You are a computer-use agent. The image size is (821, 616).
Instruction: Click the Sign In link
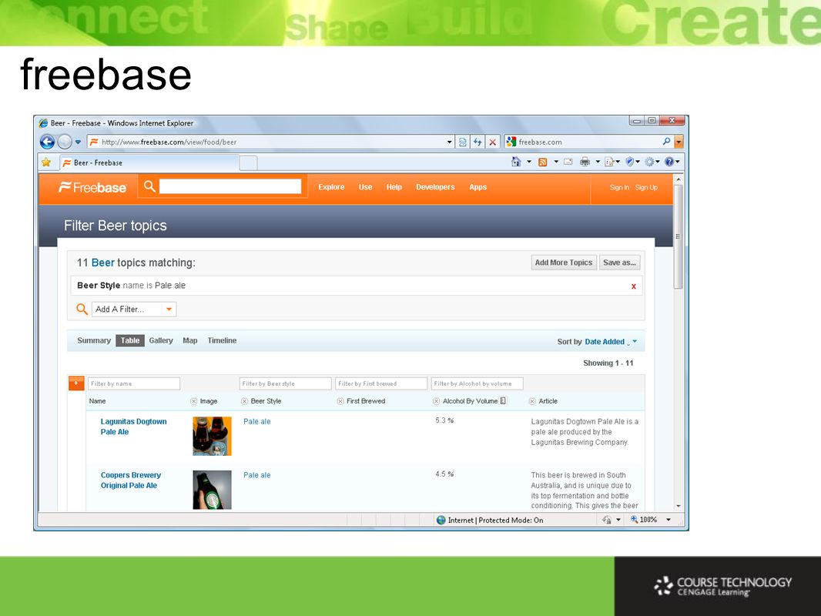[x=619, y=187]
